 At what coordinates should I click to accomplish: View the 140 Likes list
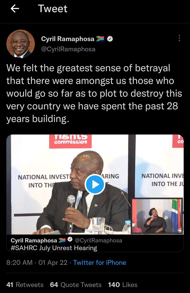pyautogui.click(x=123, y=285)
